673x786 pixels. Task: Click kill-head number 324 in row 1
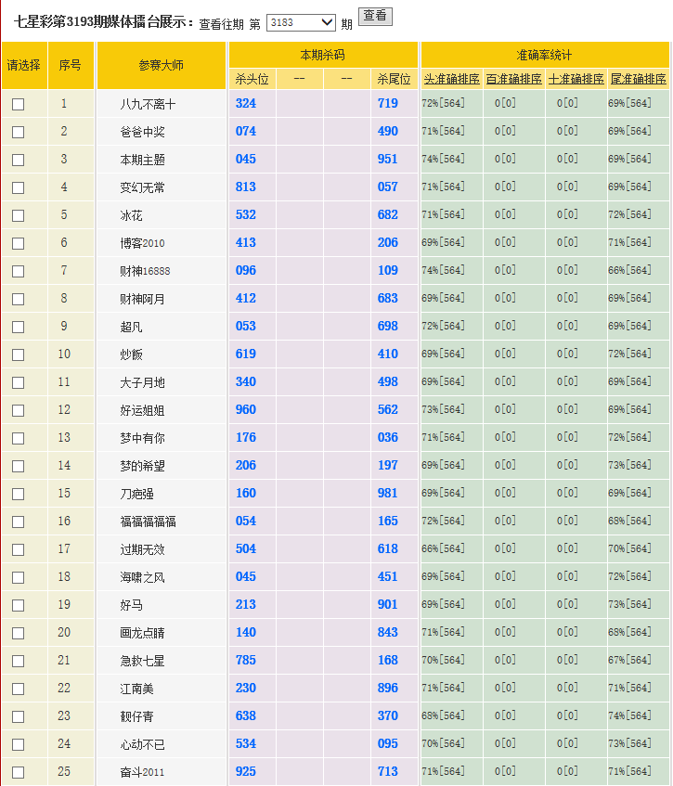coord(246,104)
